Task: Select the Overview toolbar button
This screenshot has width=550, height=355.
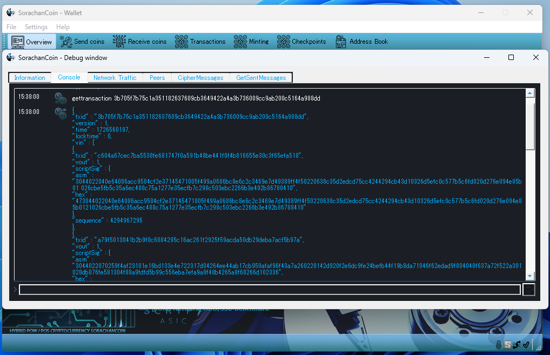Action: point(32,42)
